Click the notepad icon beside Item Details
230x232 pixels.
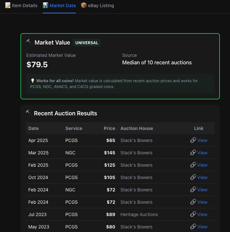pos(8,6)
